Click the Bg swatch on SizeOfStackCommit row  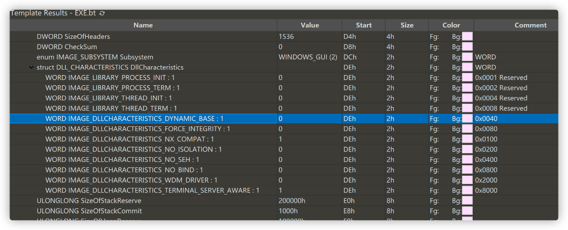point(467,211)
